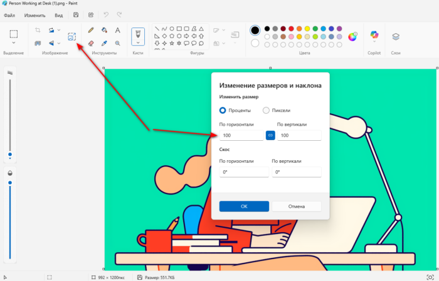The image size is (439, 281).
Task: Choose the Five-point star shape
Action: click(172, 43)
